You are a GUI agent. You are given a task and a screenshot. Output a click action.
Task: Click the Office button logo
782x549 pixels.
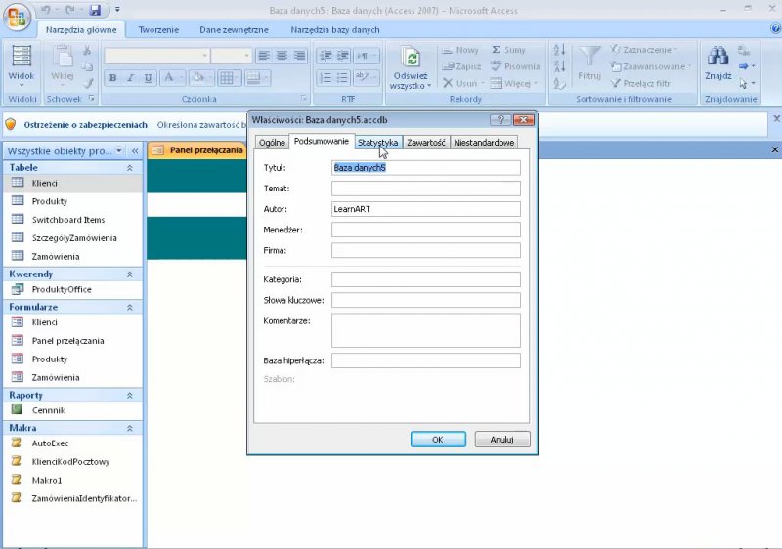(18, 17)
